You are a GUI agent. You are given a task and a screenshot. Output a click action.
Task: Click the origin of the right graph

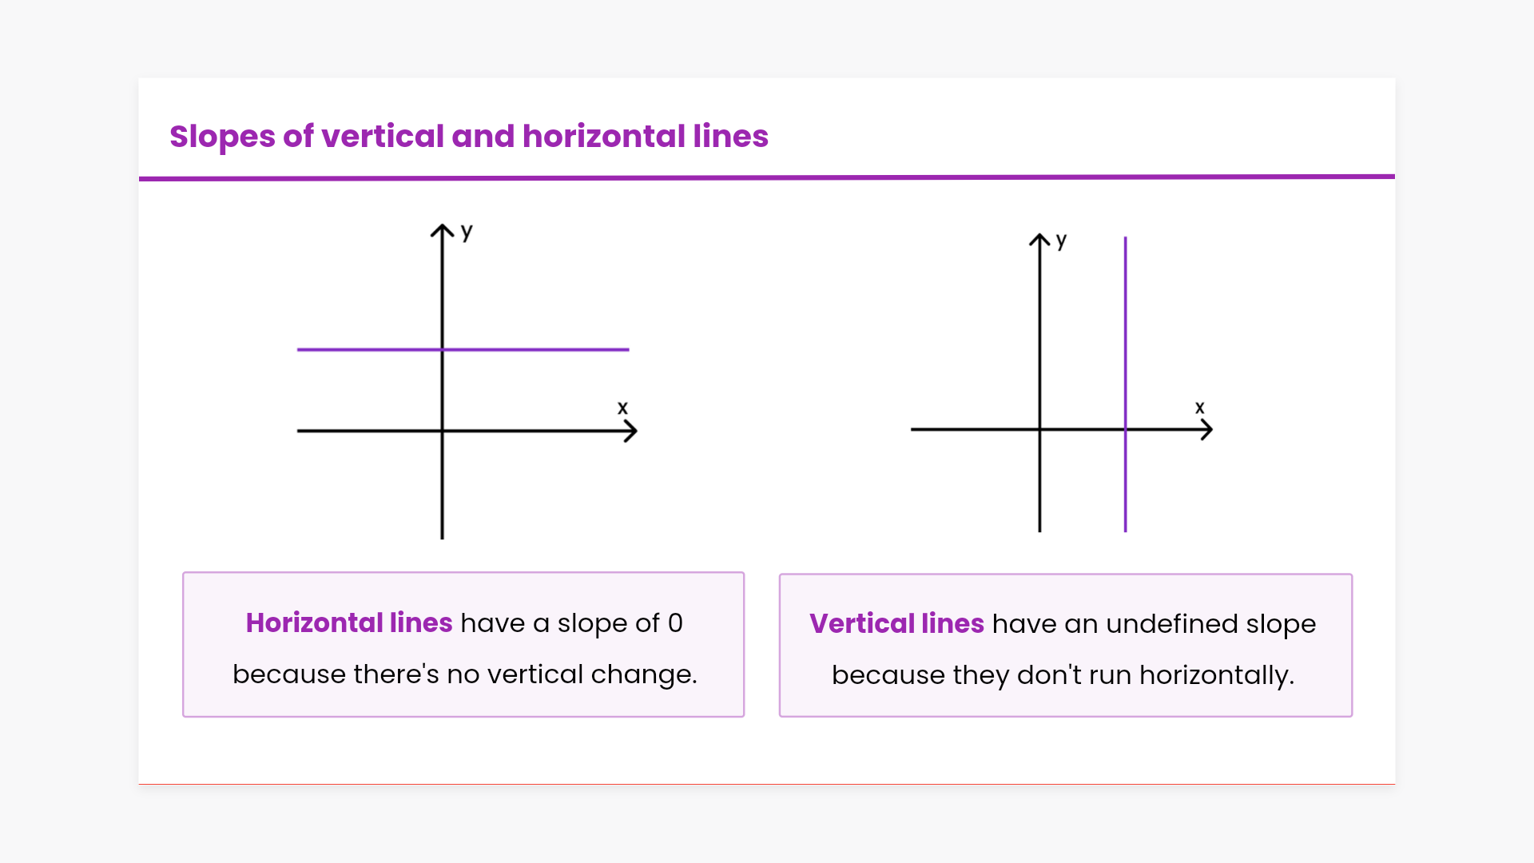(1039, 430)
